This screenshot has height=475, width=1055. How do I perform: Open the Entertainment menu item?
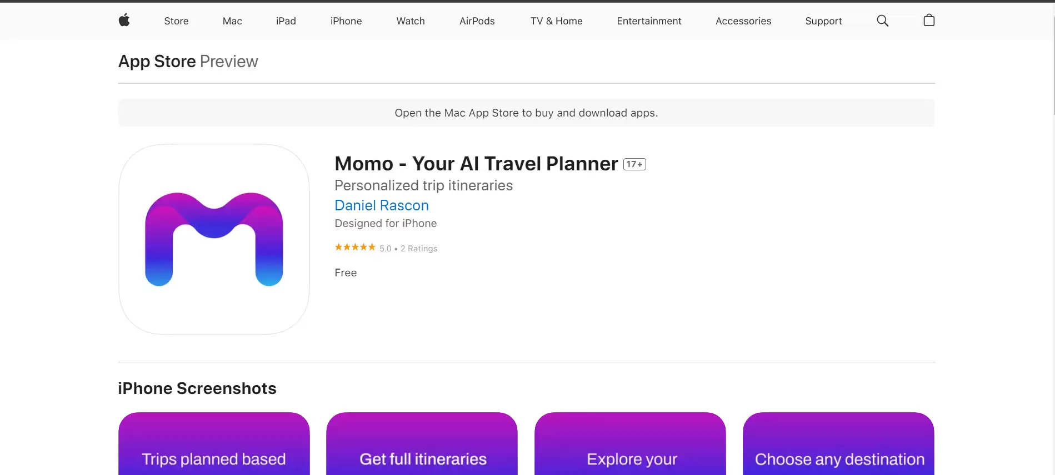coord(649,21)
